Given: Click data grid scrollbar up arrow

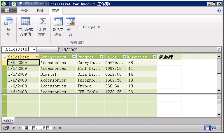Looking at the screenshot, I should (219, 56).
